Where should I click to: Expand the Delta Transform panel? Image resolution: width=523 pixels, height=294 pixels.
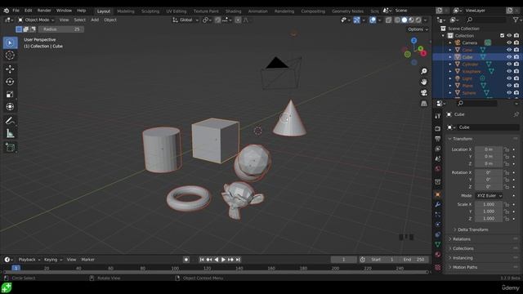[472, 229]
